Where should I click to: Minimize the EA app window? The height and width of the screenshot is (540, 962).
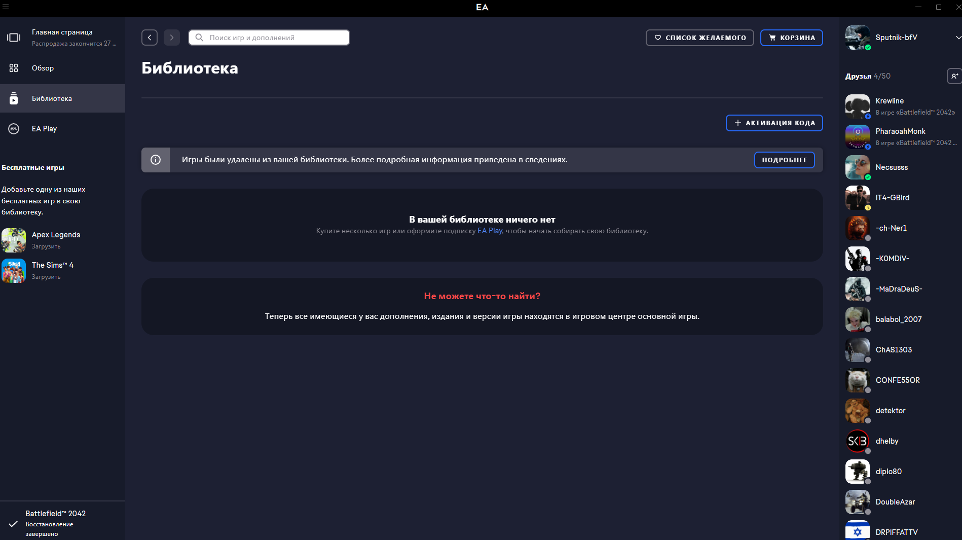point(918,7)
